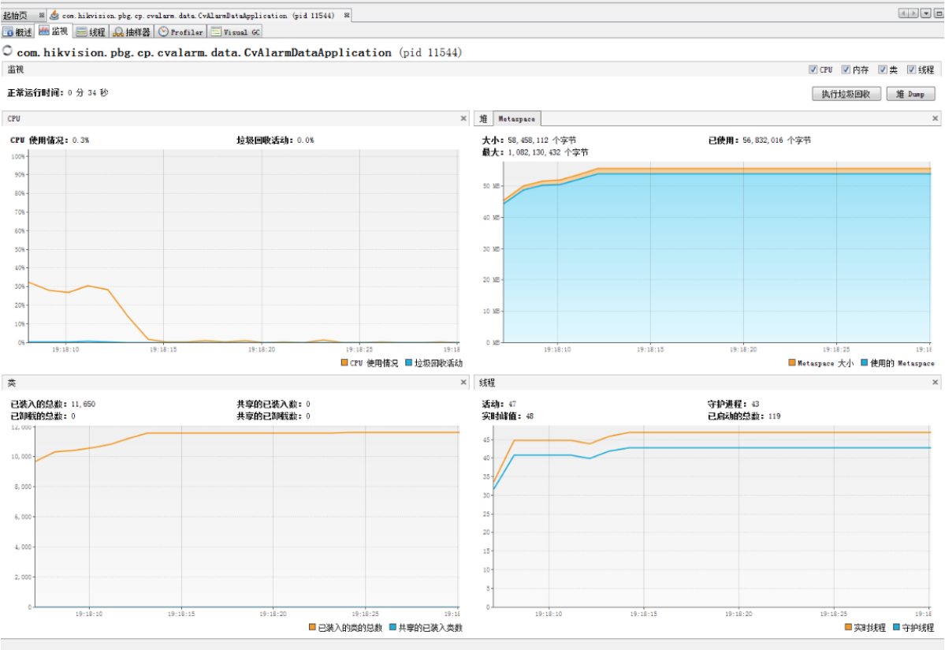Viewport: 945px width, 650px height.
Task: Click the refresh spinner icon beside application title
Action: click(x=7, y=50)
